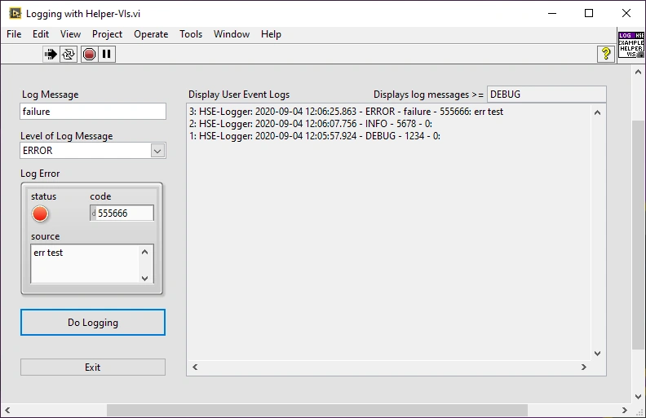Image resolution: width=646 pixels, height=418 pixels.
Task: Click the VI icon in top-right corner
Action: click(631, 45)
